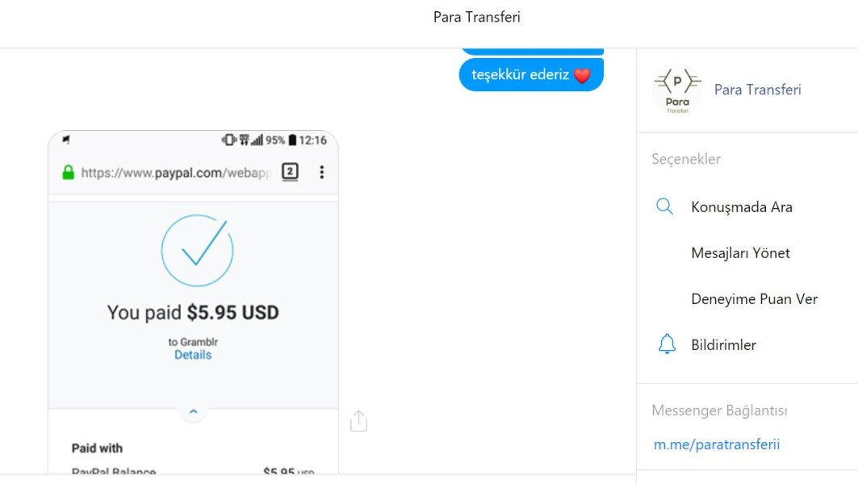
Task: Open the m.me/paratransferii link
Action: point(716,444)
